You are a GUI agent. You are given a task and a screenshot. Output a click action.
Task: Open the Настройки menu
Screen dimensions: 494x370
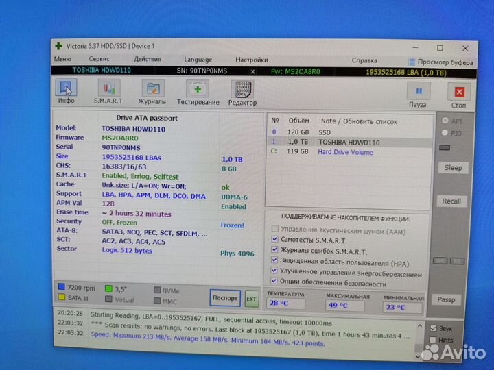pyautogui.click(x=251, y=60)
